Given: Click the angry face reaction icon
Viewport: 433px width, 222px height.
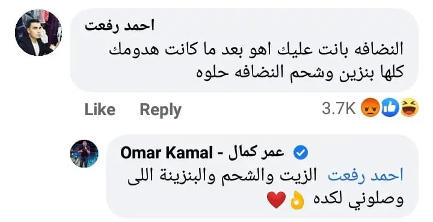Looking at the screenshot, I should point(370,108).
